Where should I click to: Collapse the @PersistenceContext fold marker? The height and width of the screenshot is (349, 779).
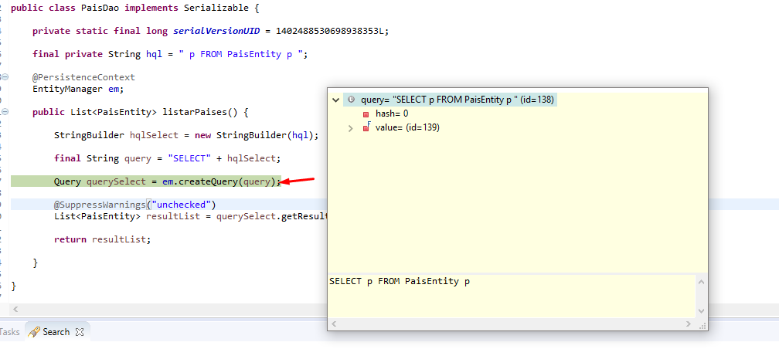(5, 77)
